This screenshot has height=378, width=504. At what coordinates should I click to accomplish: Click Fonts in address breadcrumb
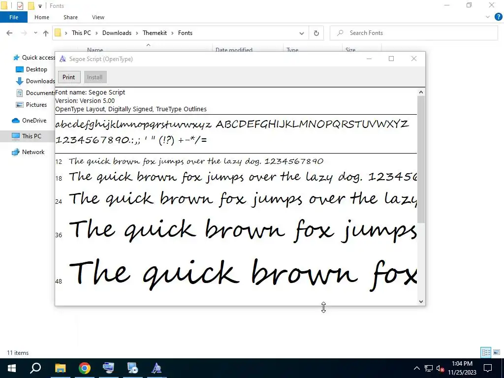(185, 33)
